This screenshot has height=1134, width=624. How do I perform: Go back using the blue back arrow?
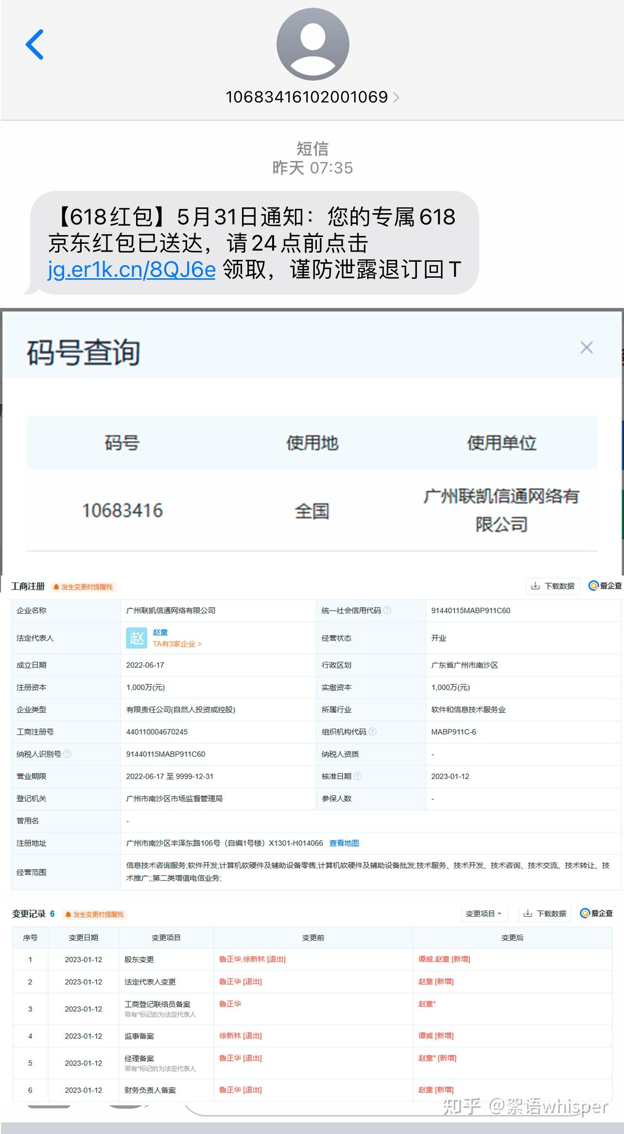coord(35,44)
